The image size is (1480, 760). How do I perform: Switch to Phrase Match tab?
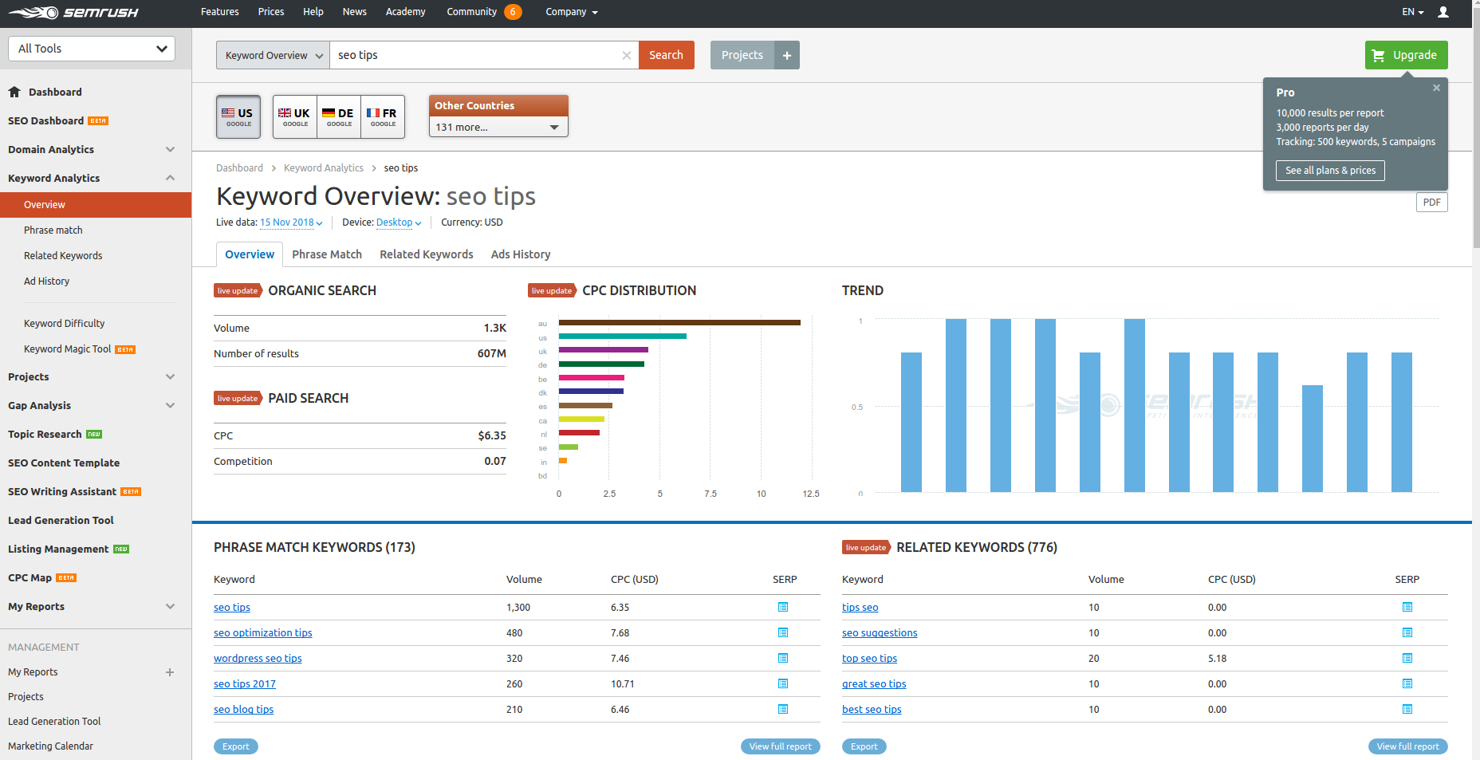click(x=327, y=254)
